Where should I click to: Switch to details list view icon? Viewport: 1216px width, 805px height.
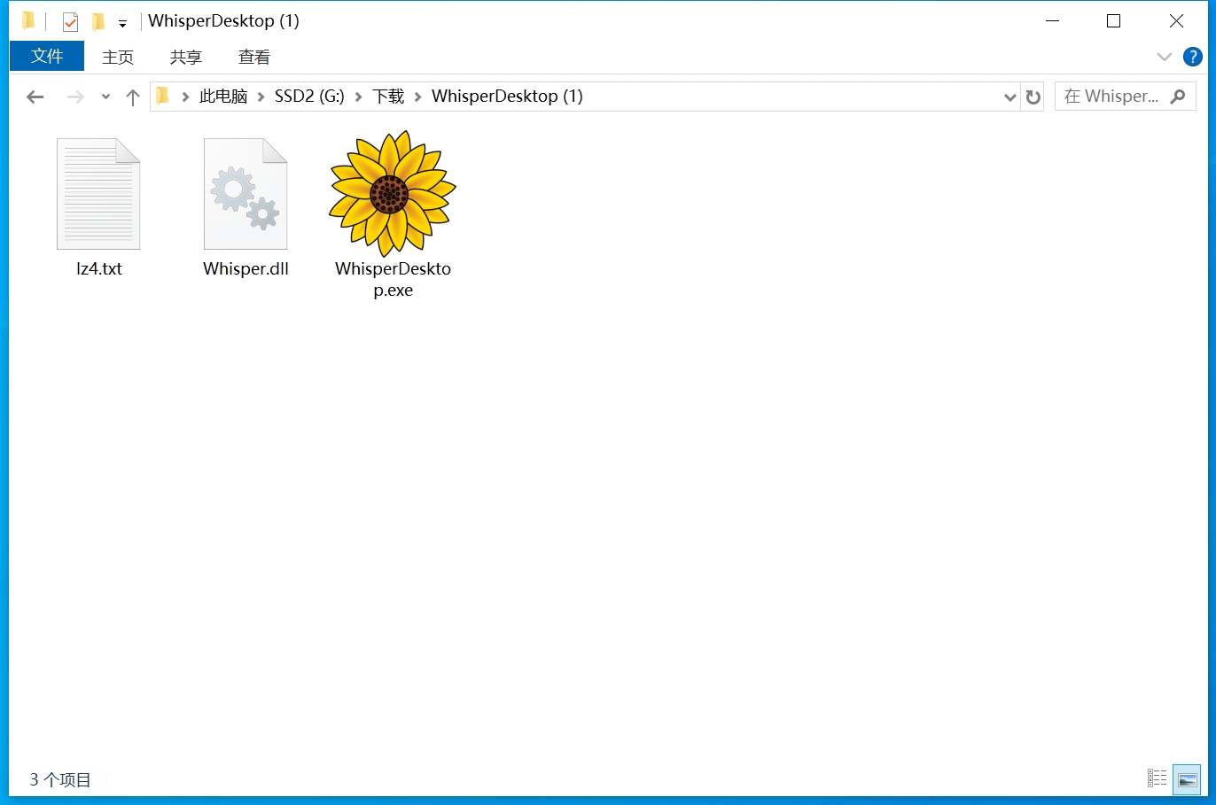pos(1158,778)
